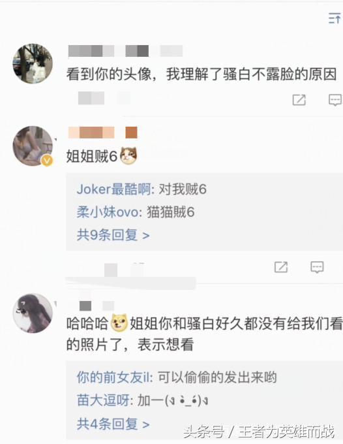Open the second commenter's avatar photo
343x444 pixels.
[33, 146]
